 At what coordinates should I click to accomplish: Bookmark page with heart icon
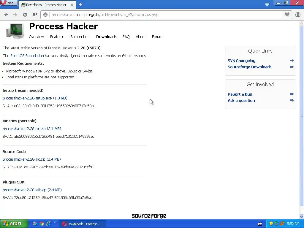coord(287,15)
